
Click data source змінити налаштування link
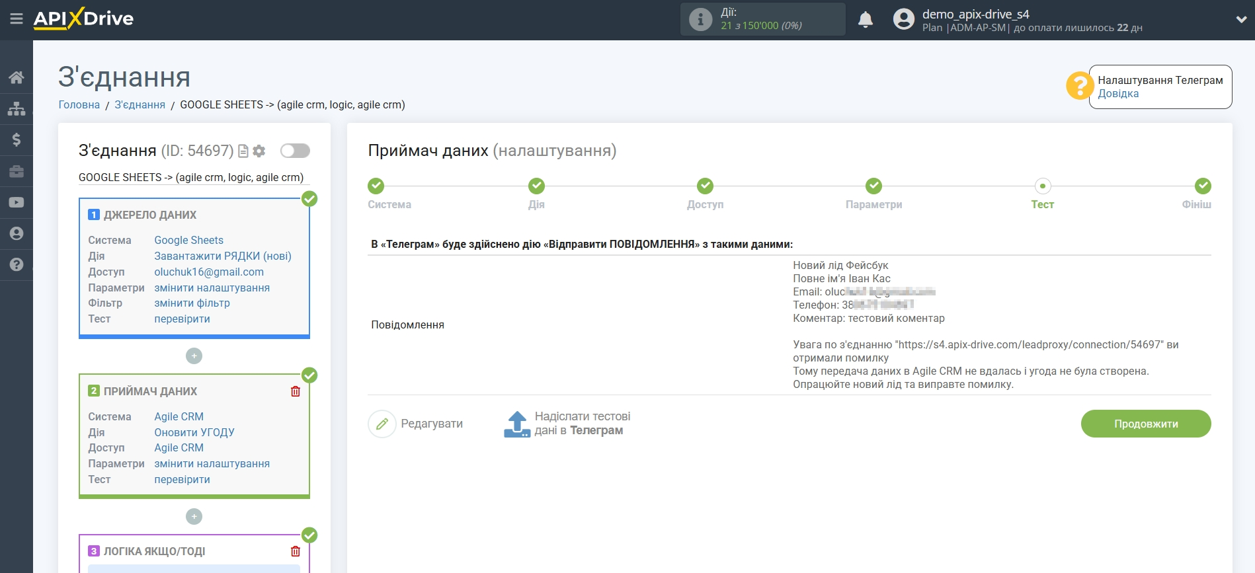point(212,287)
